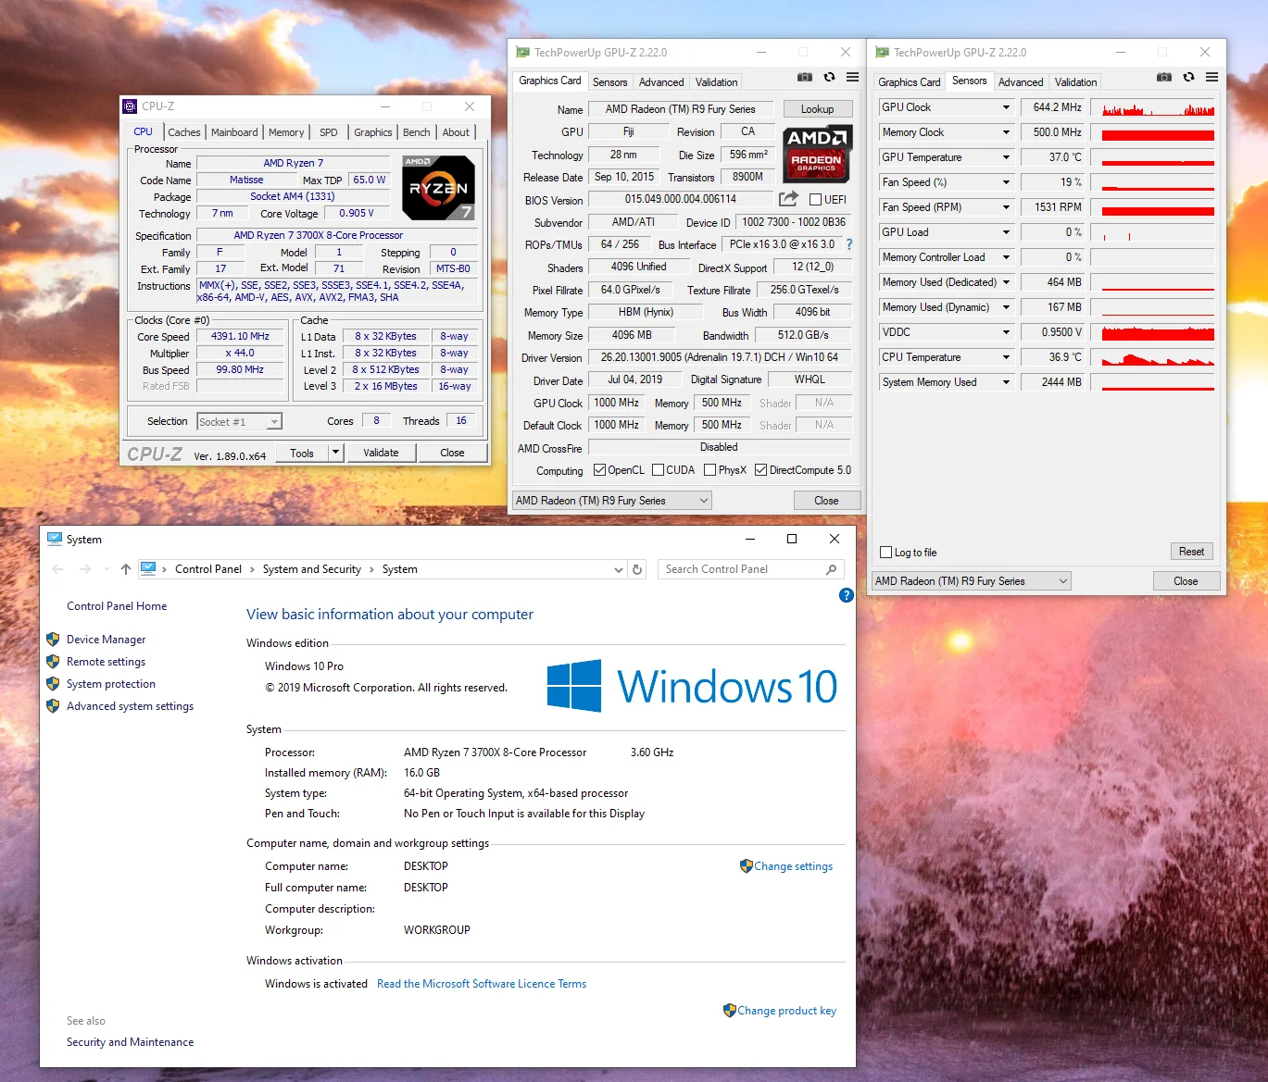
Task: Open the hamburger menu in GPU-Z Graphics Card window
Action: tap(852, 78)
